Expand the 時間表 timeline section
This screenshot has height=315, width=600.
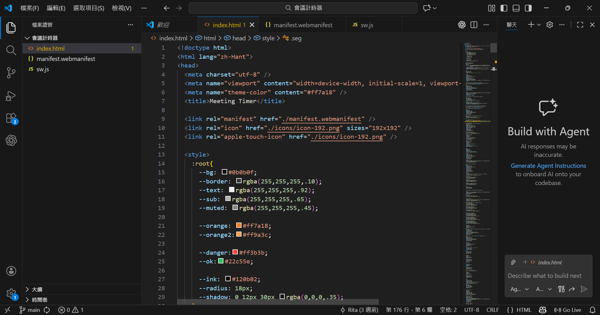[x=39, y=300]
